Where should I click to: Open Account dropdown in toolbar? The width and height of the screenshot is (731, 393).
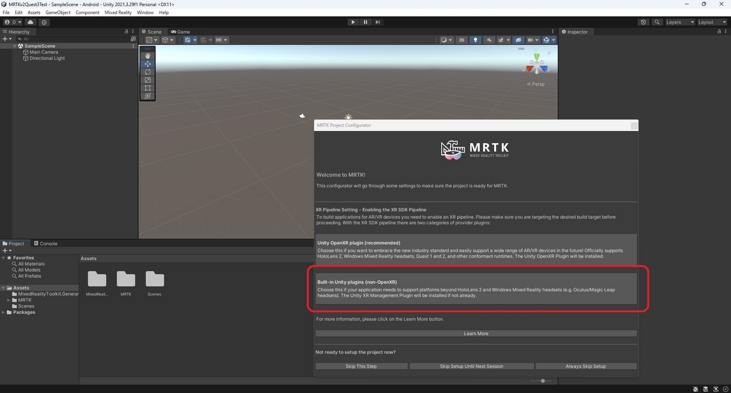13,22
